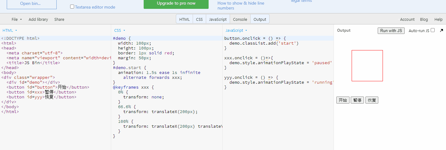Viewport: 446px width, 150px height.
Task: Click 'animation: 1.5s ease 1s infinite' line
Action: [159, 72]
